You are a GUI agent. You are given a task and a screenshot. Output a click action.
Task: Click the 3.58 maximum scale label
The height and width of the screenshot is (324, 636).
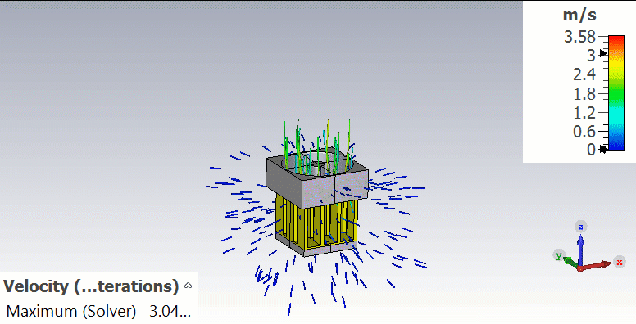[579, 37]
